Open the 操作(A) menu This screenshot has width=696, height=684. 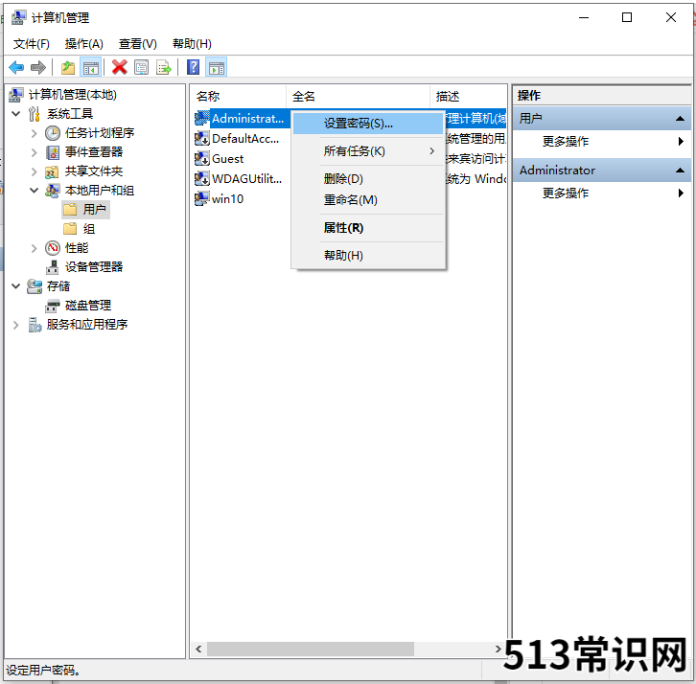(84, 44)
